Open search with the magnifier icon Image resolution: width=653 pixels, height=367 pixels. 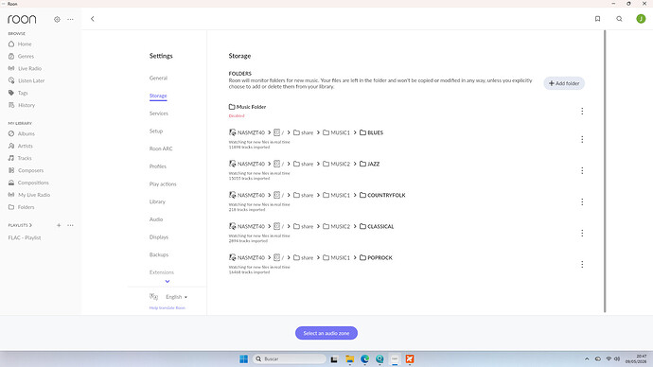coord(619,19)
